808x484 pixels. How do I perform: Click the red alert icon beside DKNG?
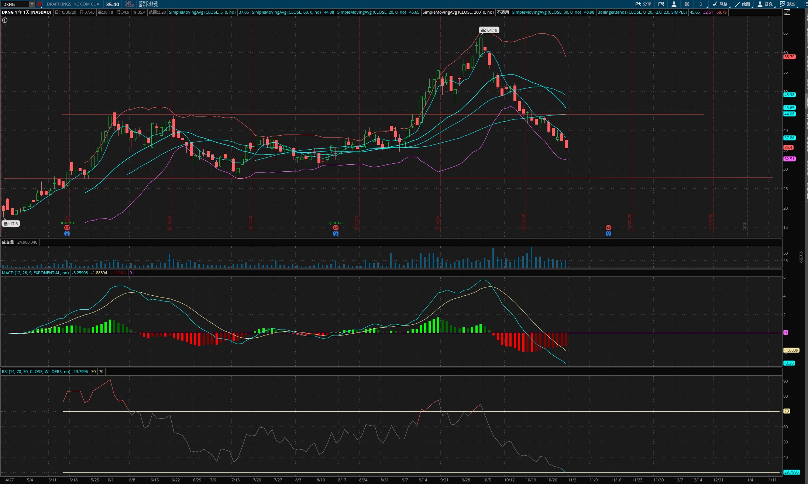39,4
